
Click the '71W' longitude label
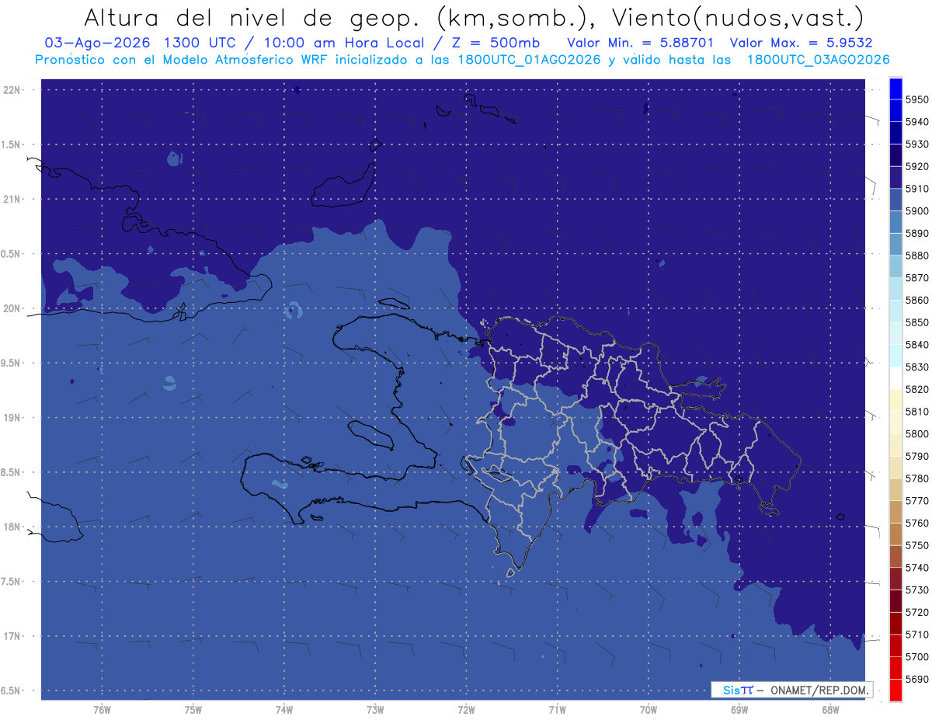tap(557, 710)
